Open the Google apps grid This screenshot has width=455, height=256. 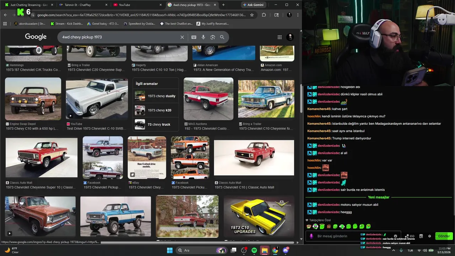pyautogui.click(x=279, y=37)
